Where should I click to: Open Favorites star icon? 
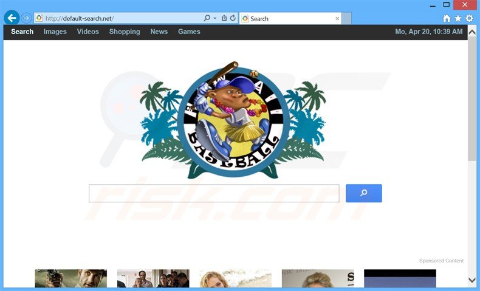[x=458, y=18]
